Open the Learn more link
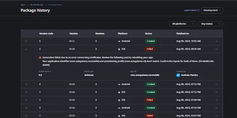The image size is (237, 118). [x=192, y=10]
